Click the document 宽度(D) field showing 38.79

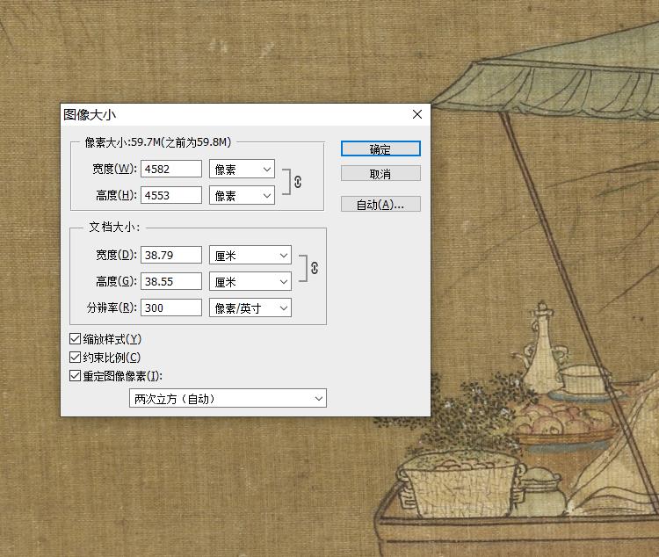click(171, 255)
